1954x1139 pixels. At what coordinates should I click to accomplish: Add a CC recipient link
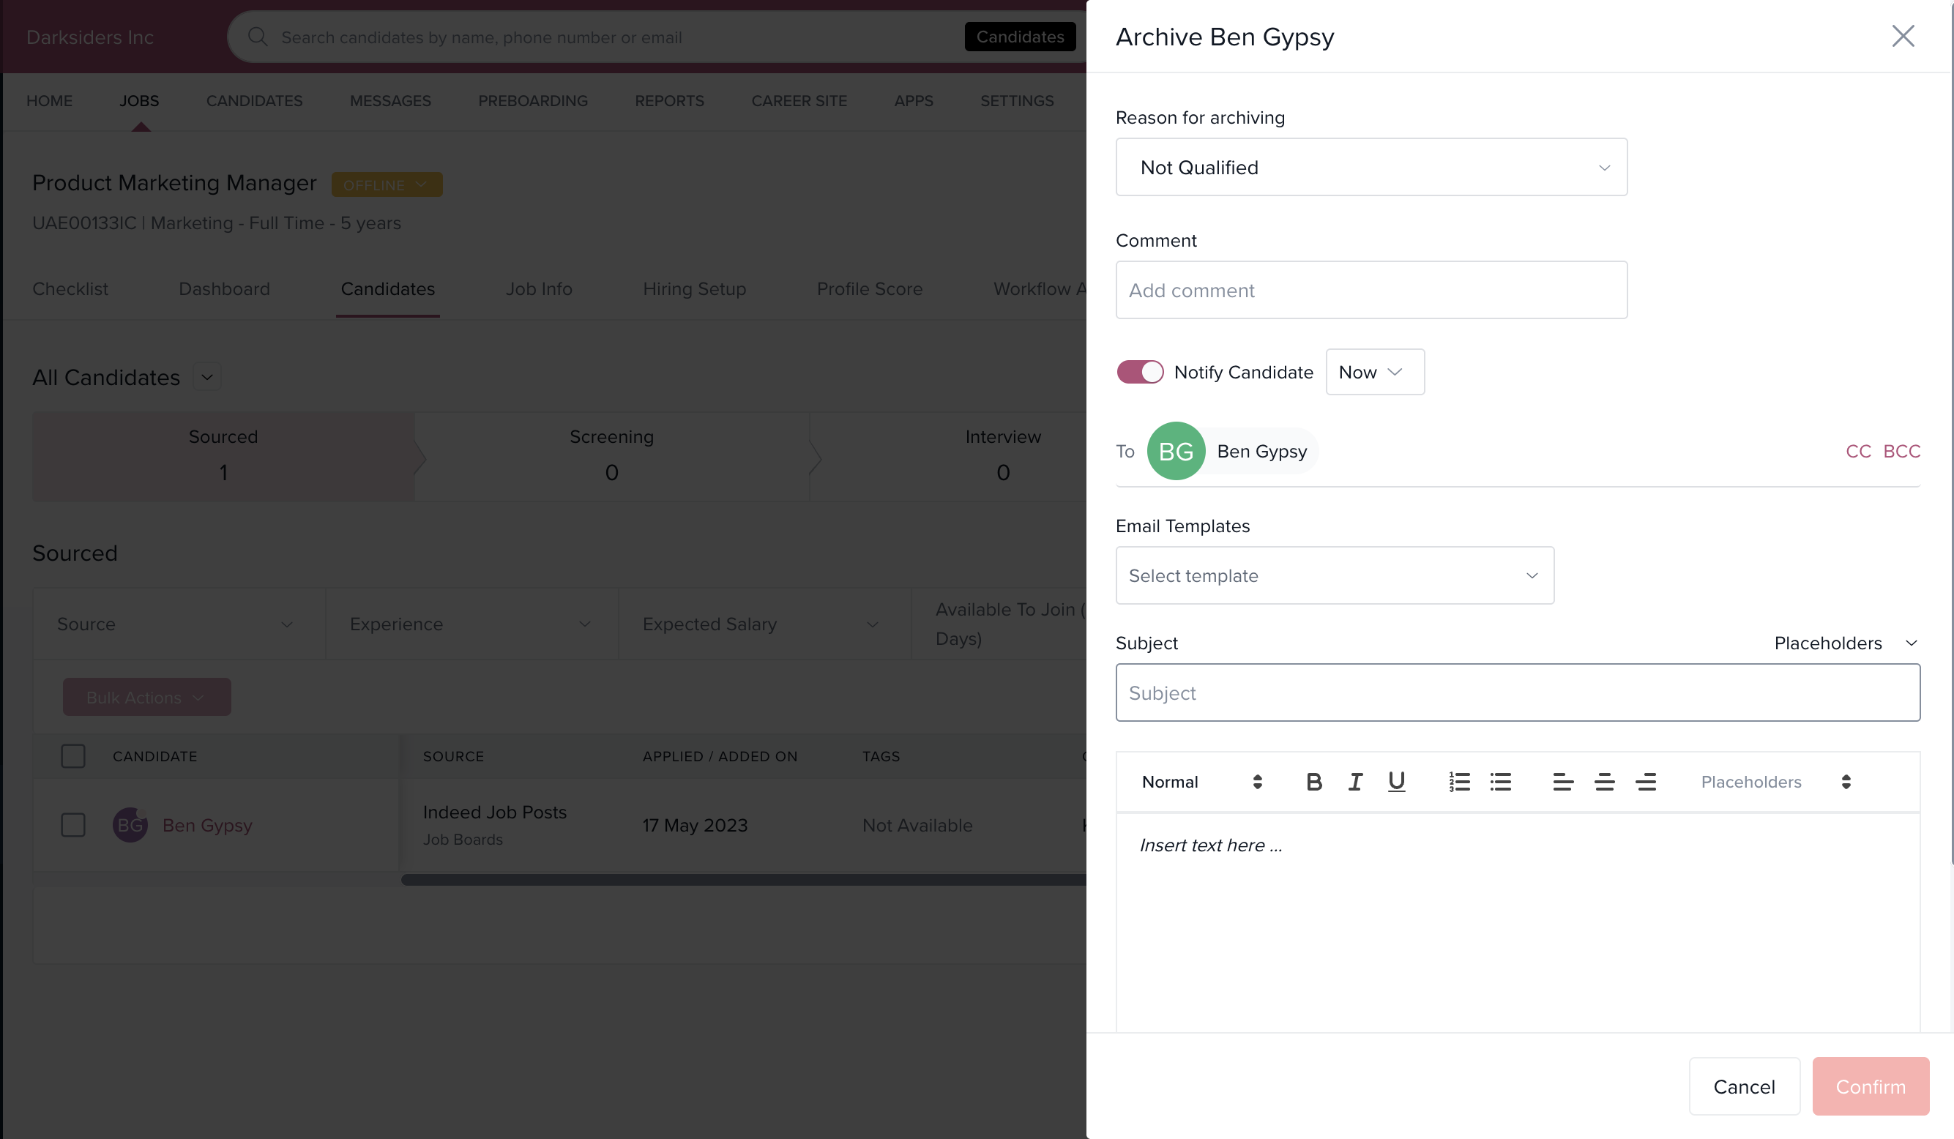[x=1858, y=450]
